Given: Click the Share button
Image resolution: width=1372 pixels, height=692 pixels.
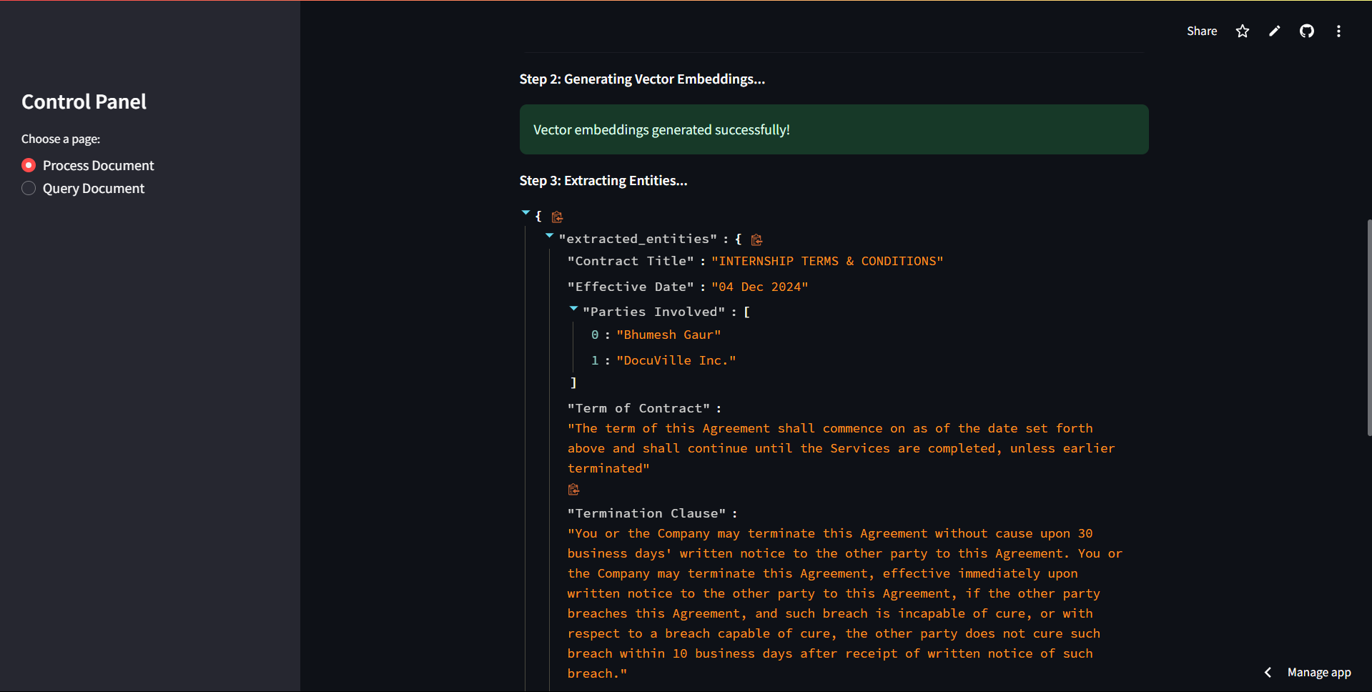Looking at the screenshot, I should 1201,31.
